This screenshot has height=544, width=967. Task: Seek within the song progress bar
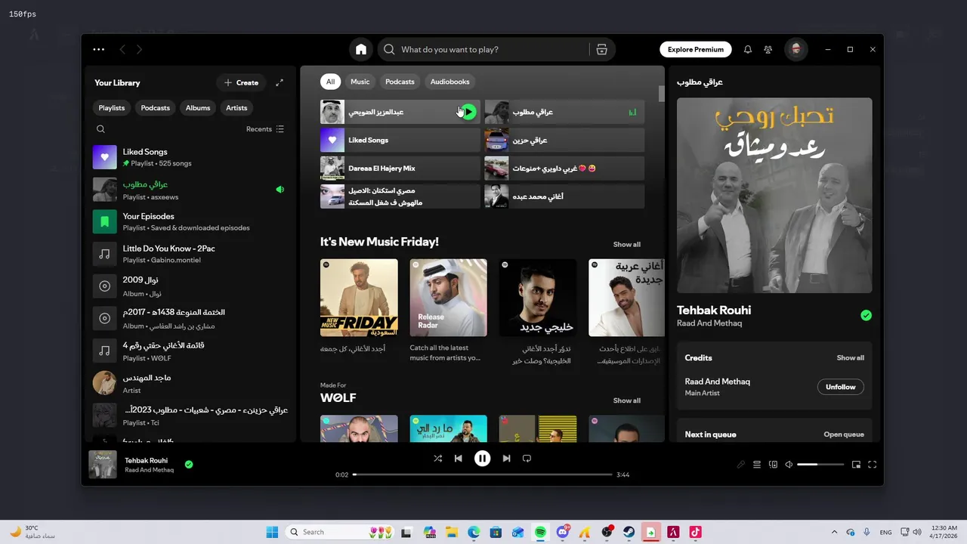point(482,474)
